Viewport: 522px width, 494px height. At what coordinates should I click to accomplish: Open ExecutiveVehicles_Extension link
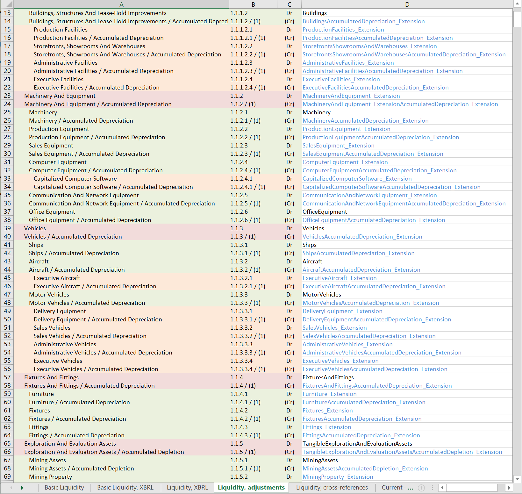coord(340,361)
